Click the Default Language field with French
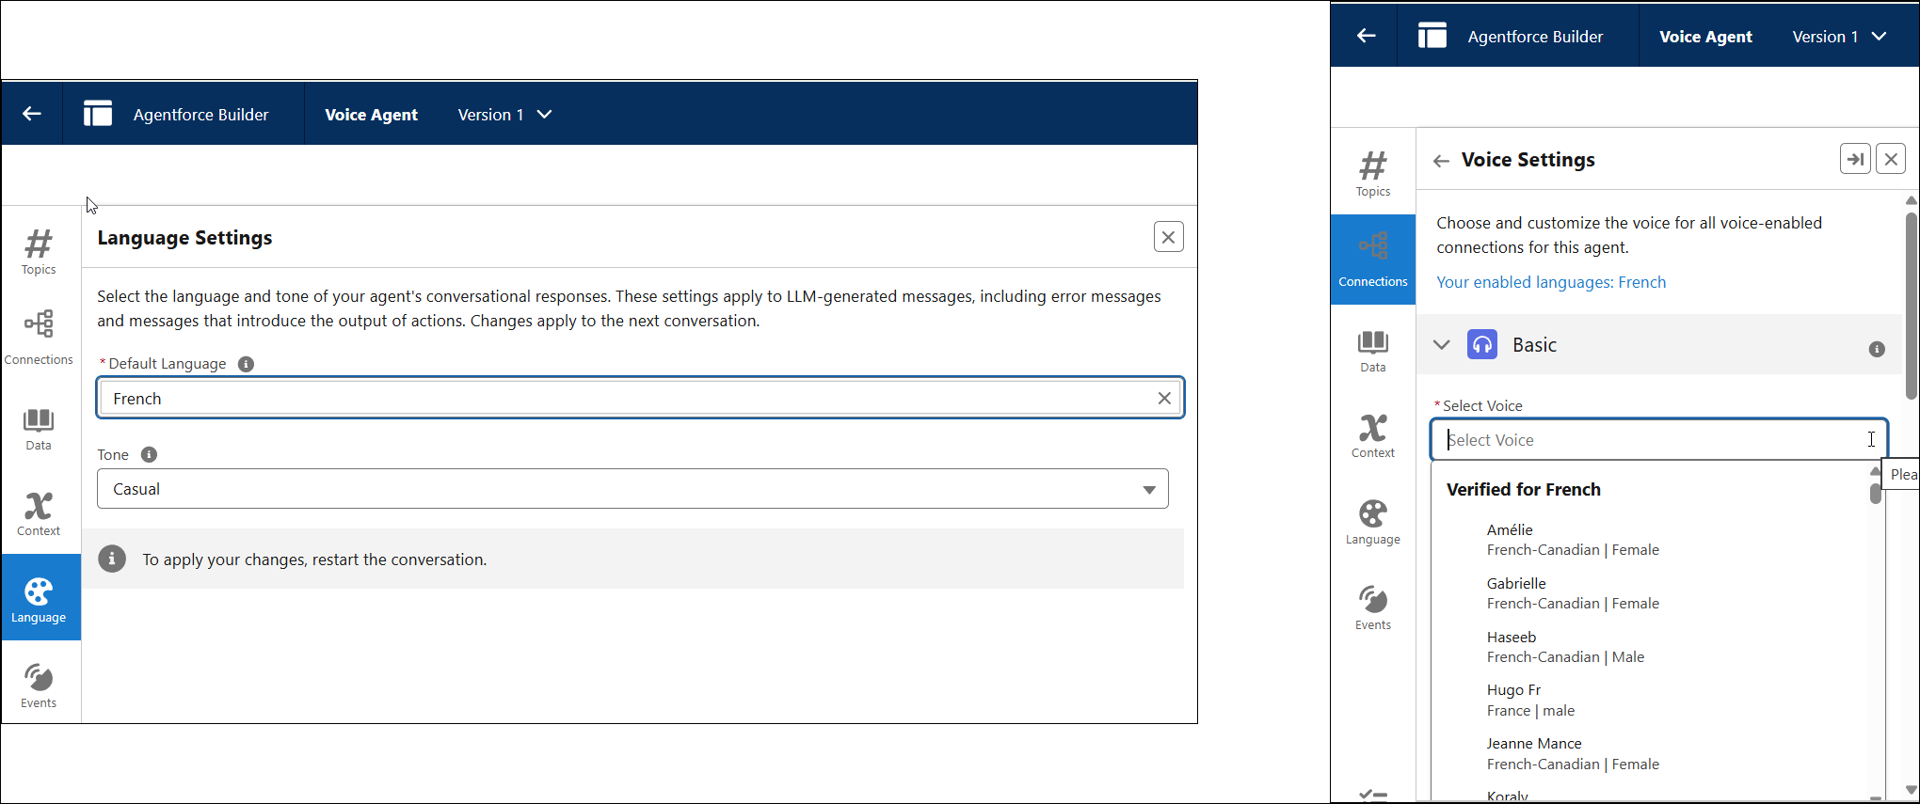 click(640, 398)
